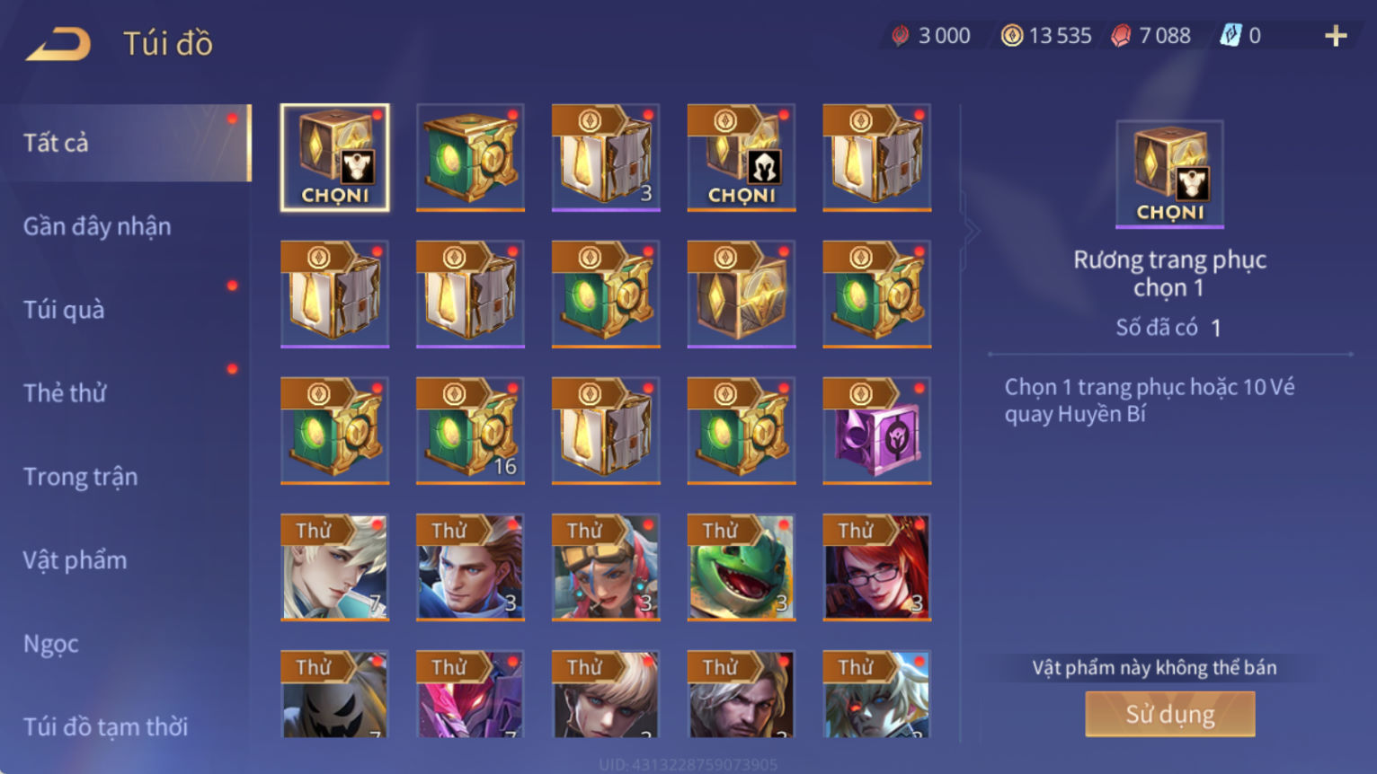Select the green chest showing count 16
This screenshot has width=1377, height=774.
tap(470, 430)
